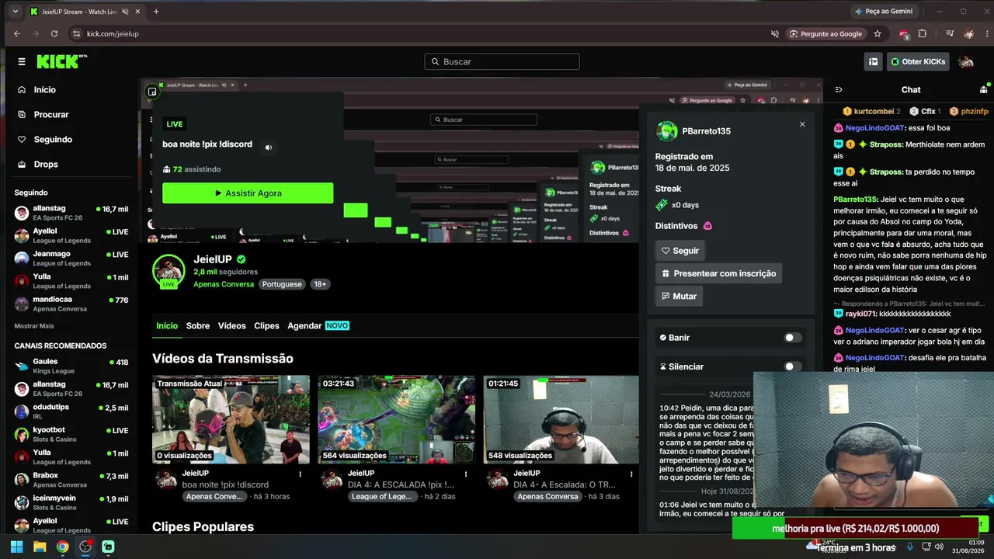
Task: Go to the Kick logo homepage
Action: (62, 61)
